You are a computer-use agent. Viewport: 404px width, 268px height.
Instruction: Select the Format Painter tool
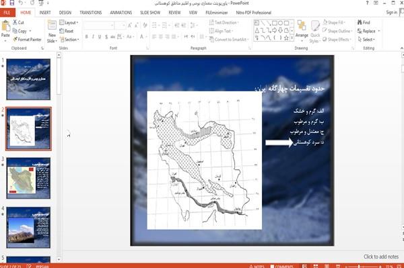[x=27, y=40]
